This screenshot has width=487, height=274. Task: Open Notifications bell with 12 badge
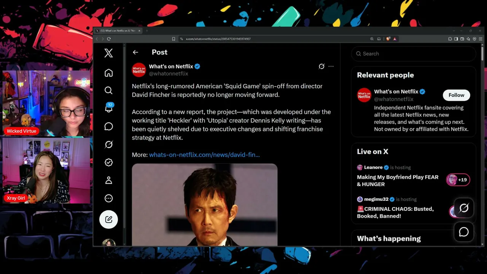(109, 108)
